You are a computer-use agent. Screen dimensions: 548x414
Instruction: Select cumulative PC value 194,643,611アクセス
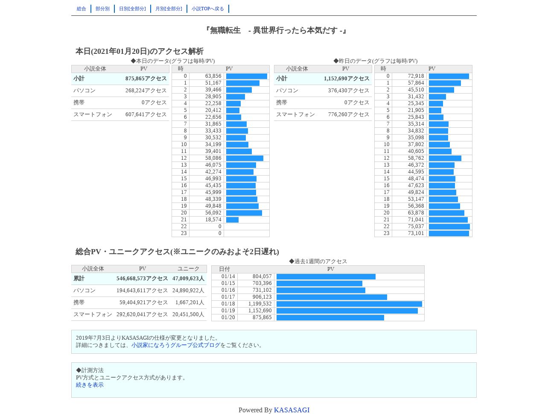pyautogui.click(x=142, y=291)
